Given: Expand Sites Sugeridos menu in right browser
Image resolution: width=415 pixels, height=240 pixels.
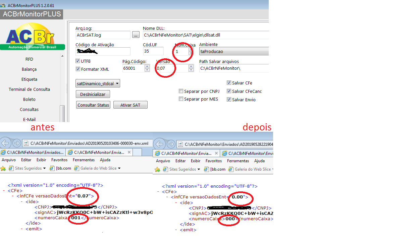Looking at the screenshot, I should [x=198, y=169].
